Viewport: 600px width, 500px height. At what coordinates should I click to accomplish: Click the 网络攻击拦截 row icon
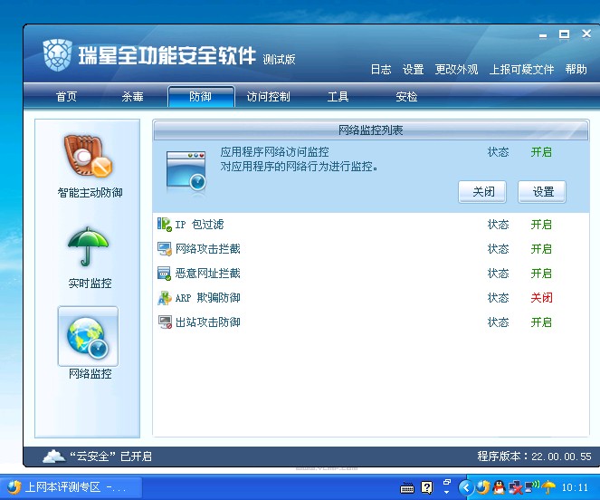pyautogui.click(x=165, y=249)
